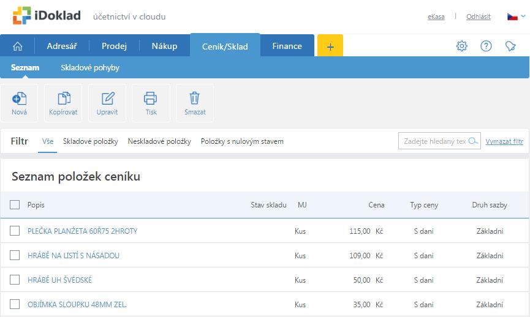Click the iDoklad logo

(x=47, y=15)
